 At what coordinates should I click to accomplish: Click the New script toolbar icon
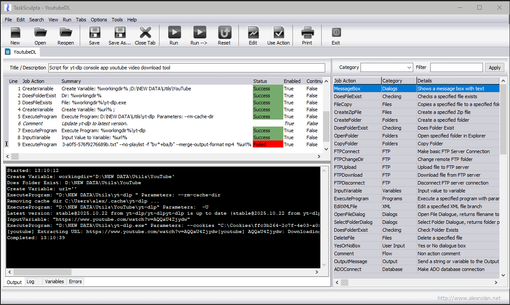(x=15, y=33)
